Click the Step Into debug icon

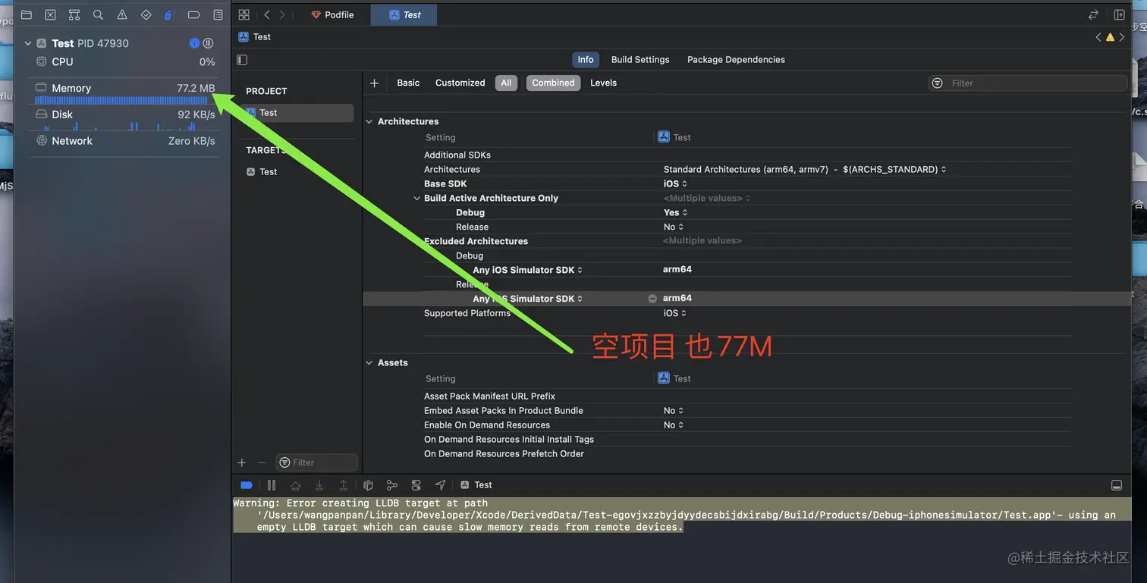tap(319, 485)
